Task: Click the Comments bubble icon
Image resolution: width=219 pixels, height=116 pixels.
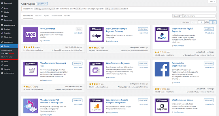Action: pos(2,20)
